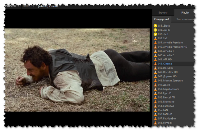Select channel 049. Драйв

click(x=164, y=85)
